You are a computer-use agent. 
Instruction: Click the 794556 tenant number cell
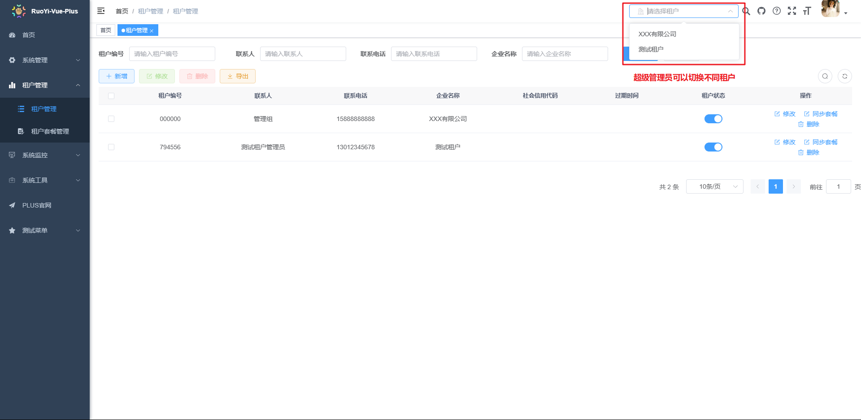pyautogui.click(x=170, y=147)
